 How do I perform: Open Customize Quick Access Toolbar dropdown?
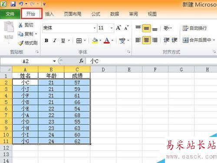click(x=44, y=4)
